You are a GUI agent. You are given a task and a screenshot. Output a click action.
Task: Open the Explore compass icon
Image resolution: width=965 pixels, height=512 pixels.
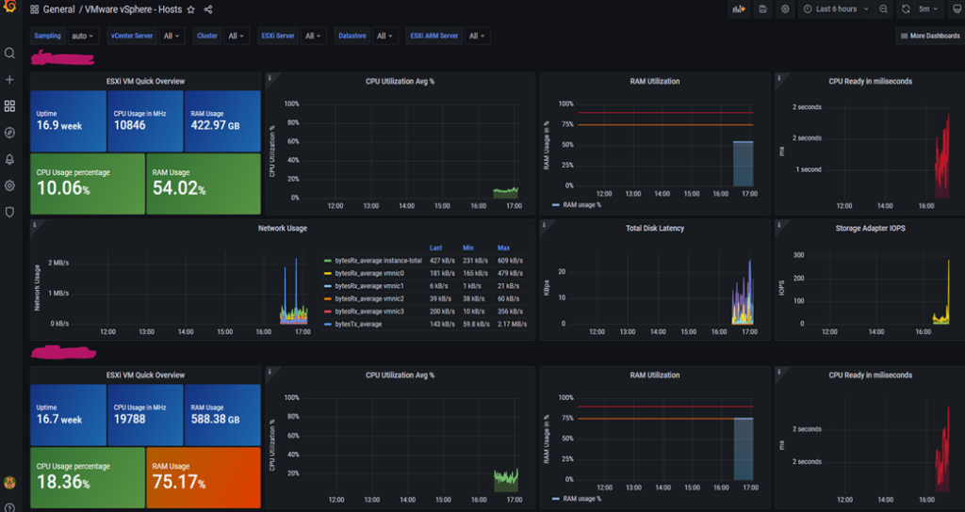[9, 133]
